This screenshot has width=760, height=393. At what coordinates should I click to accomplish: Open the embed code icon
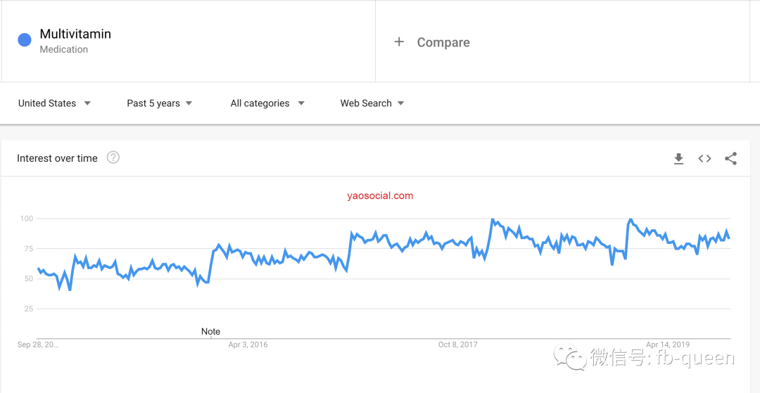pos(704,159)
